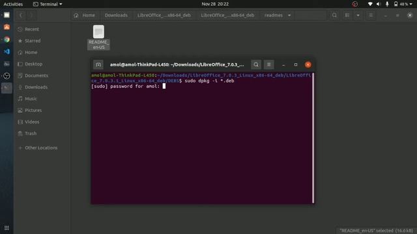Select the README_en-US file
Viewport: 417px width, 234px height.
point(98,38)
